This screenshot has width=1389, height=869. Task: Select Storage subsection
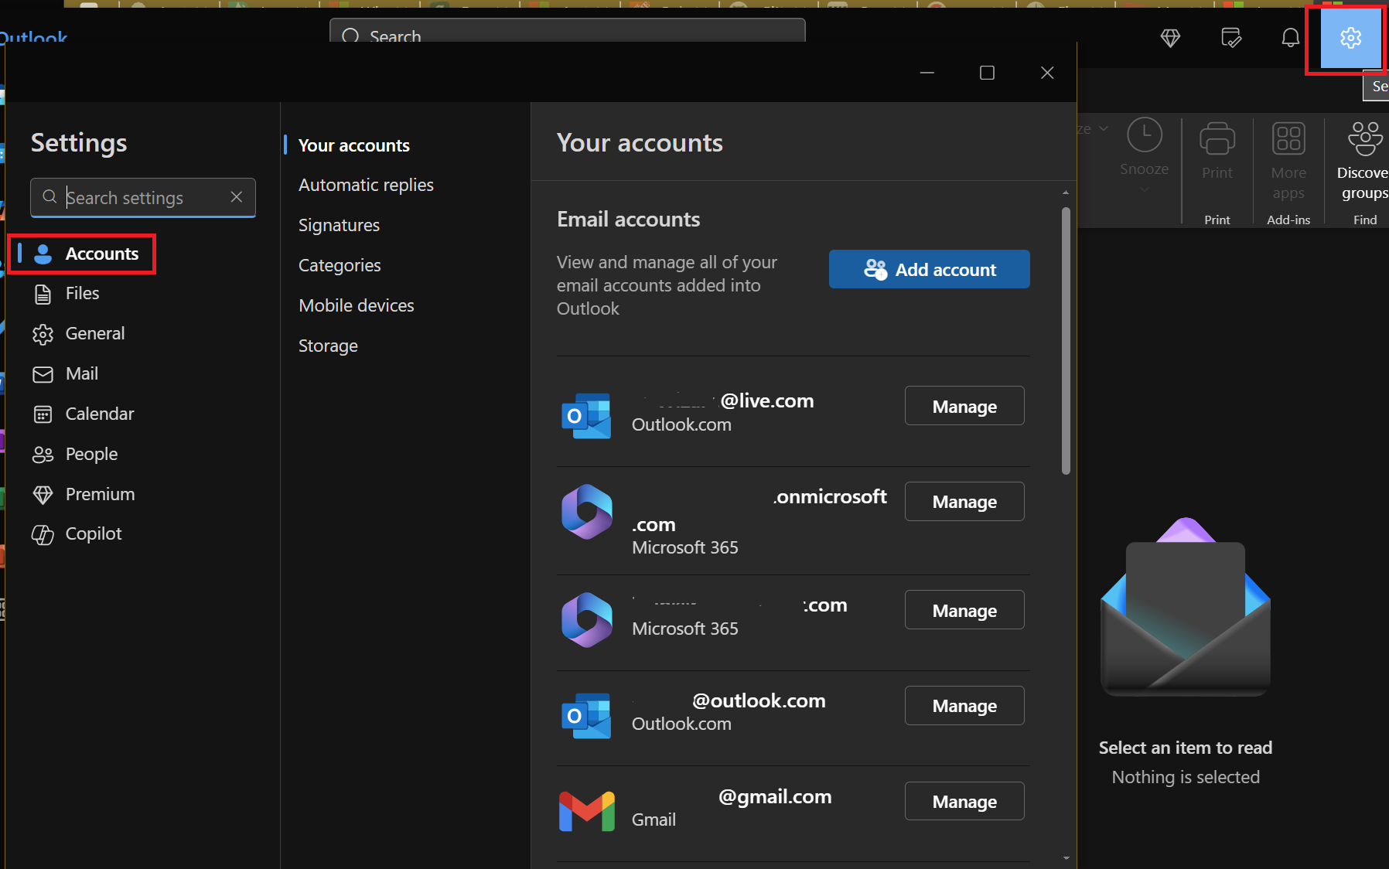(x=328, y=346)
